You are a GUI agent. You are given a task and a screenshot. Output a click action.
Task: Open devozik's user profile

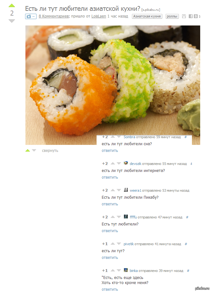(135, 164)
